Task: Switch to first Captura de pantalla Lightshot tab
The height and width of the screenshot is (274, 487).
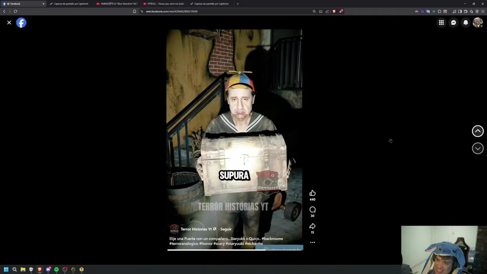Action: click(x=71, y=4)
